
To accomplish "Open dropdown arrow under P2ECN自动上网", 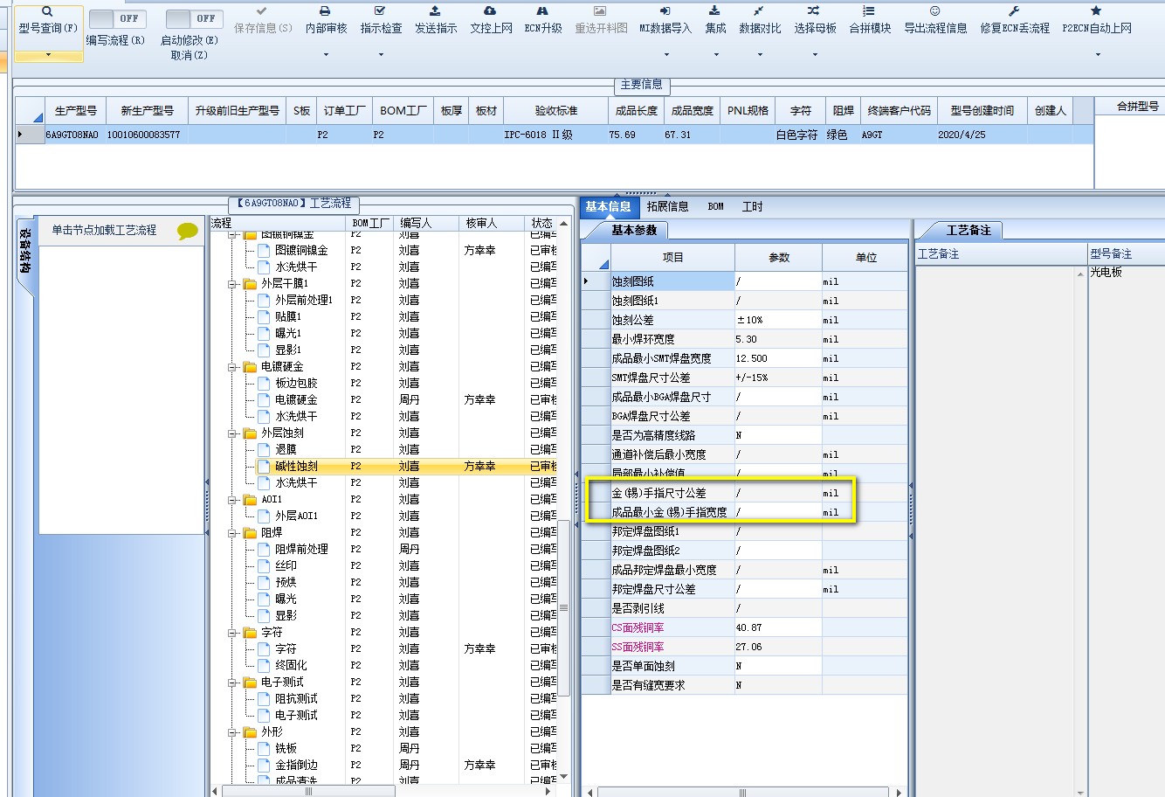I will click(1098, 55).
